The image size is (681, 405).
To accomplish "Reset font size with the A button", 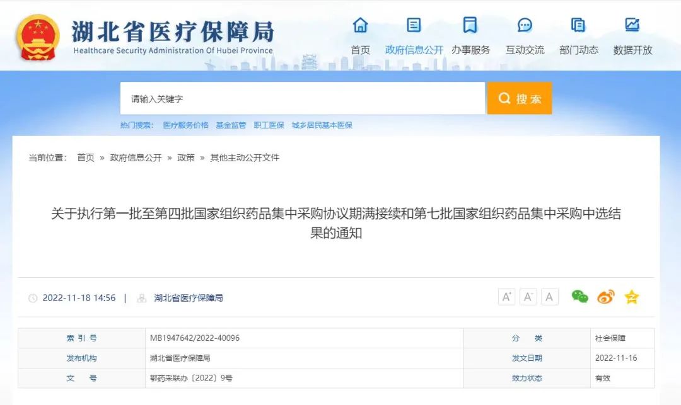I will coord(549,296).
